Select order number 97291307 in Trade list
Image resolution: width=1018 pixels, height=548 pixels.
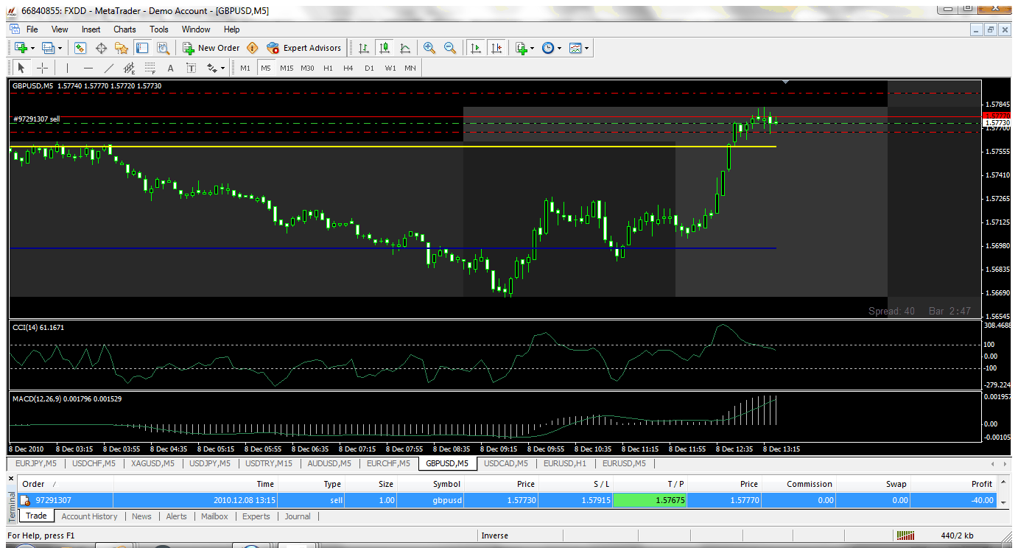(x=52, y=500)
